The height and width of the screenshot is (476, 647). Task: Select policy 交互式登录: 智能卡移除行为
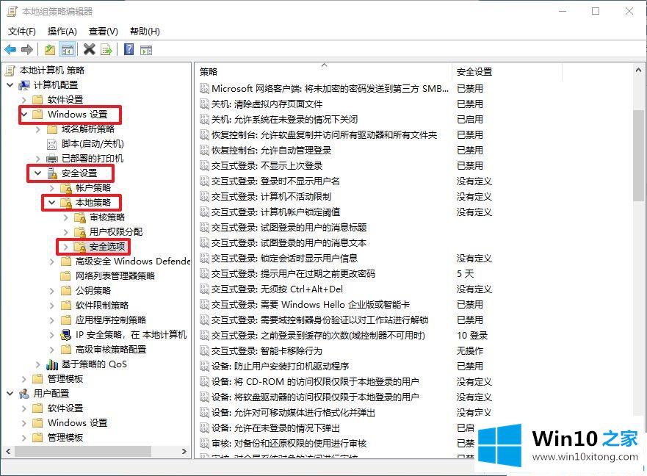click(x=267, y=351)
